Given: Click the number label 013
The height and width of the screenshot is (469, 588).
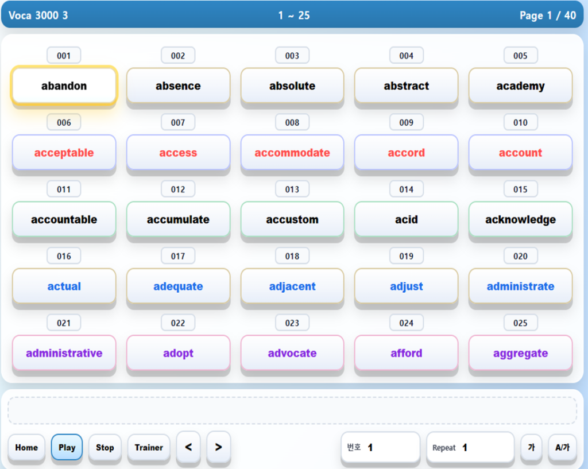Looking at the screenshot, I should pos(292,189).
